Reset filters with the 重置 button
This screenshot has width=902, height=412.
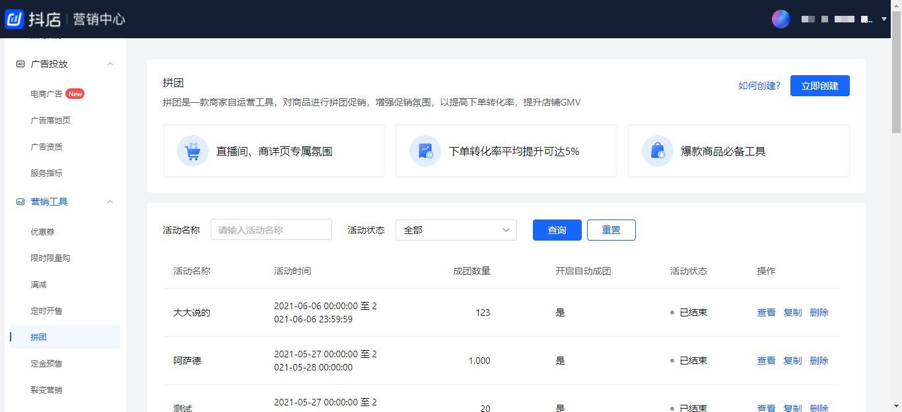[611, 230]
